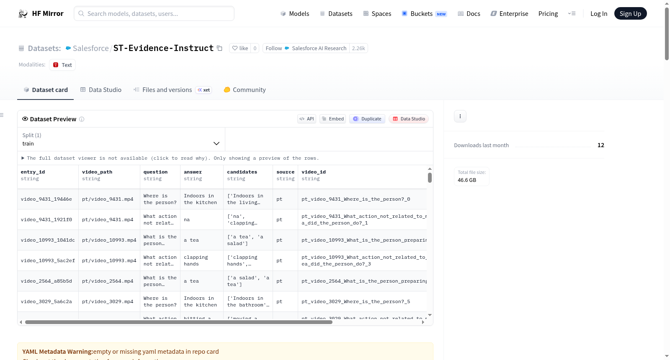Screen dimensions: 670x360
Task: Click the table scroll-down arrow
Action: coord(430,315)
